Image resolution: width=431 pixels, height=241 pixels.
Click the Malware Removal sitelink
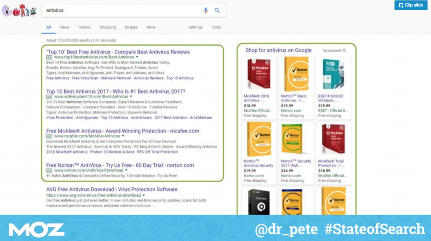point(116,78)
